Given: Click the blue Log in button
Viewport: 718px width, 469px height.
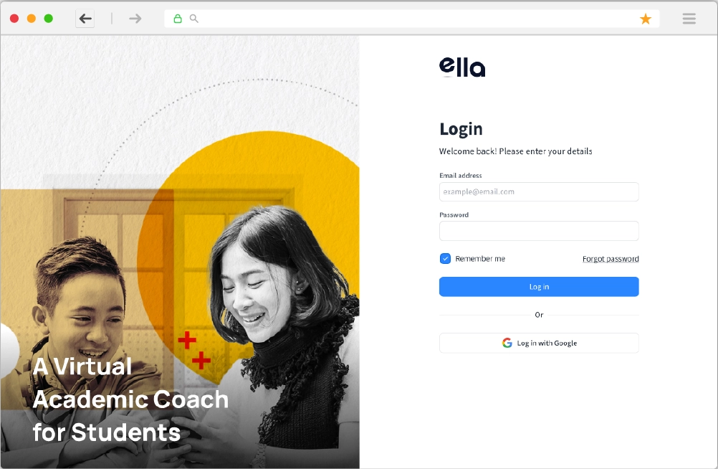Looking at the screenshot, I should point(539,287).
